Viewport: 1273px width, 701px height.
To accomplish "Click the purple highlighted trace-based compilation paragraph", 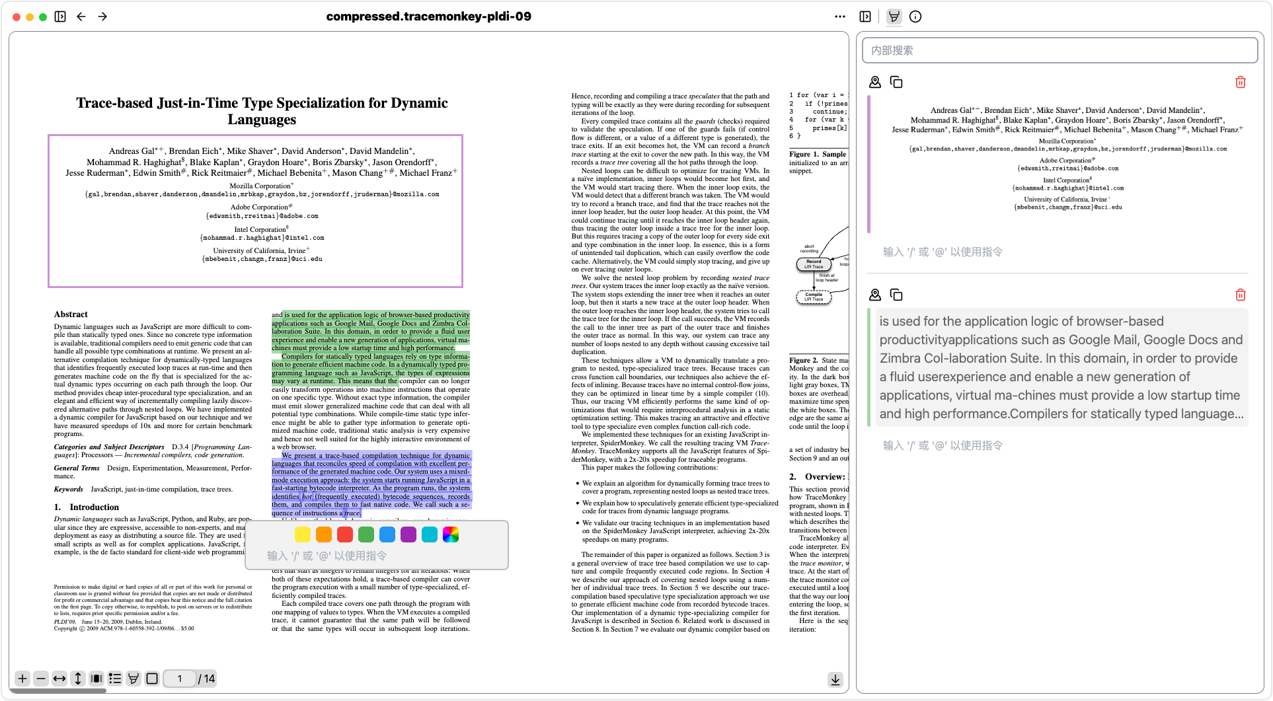I will tap(371, 484).
